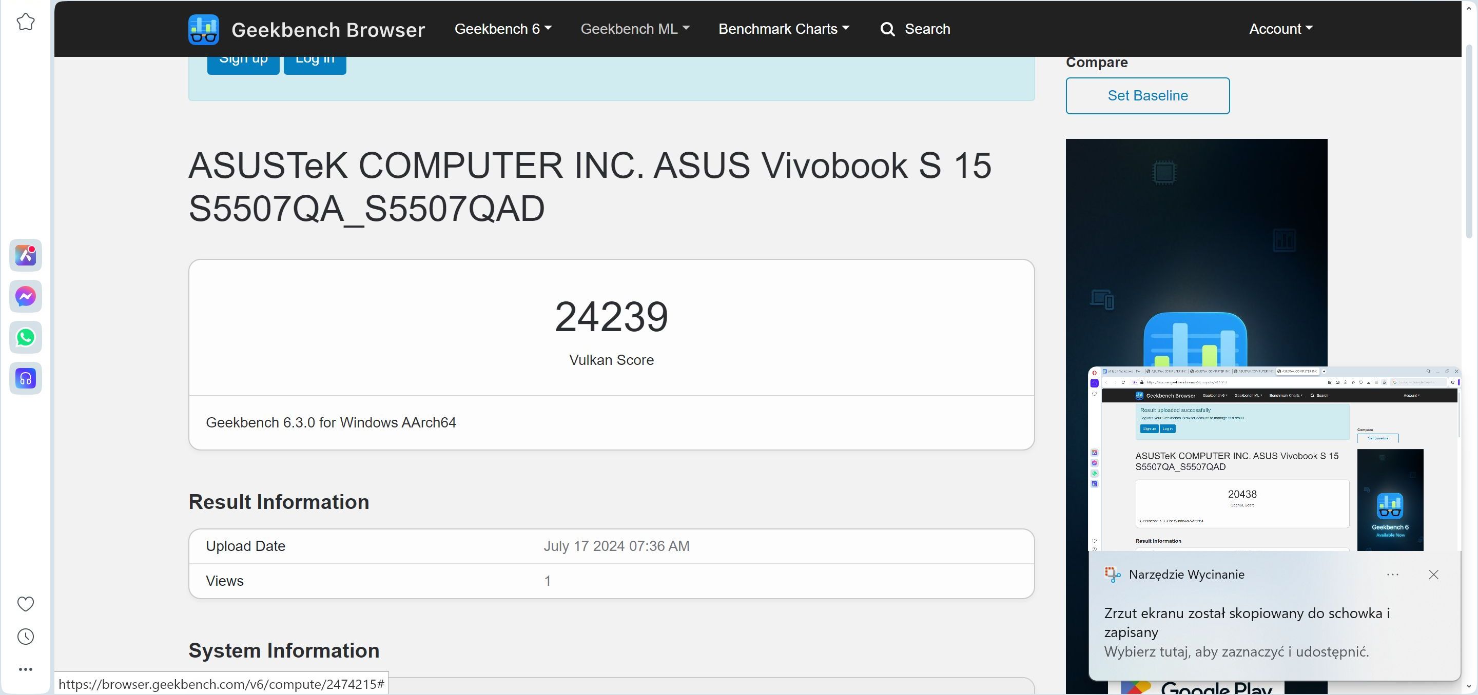Click the Geekbench logo icon in navbar
The width and height of the screenshot is (1478, 695).
click(x=204, y=29)
